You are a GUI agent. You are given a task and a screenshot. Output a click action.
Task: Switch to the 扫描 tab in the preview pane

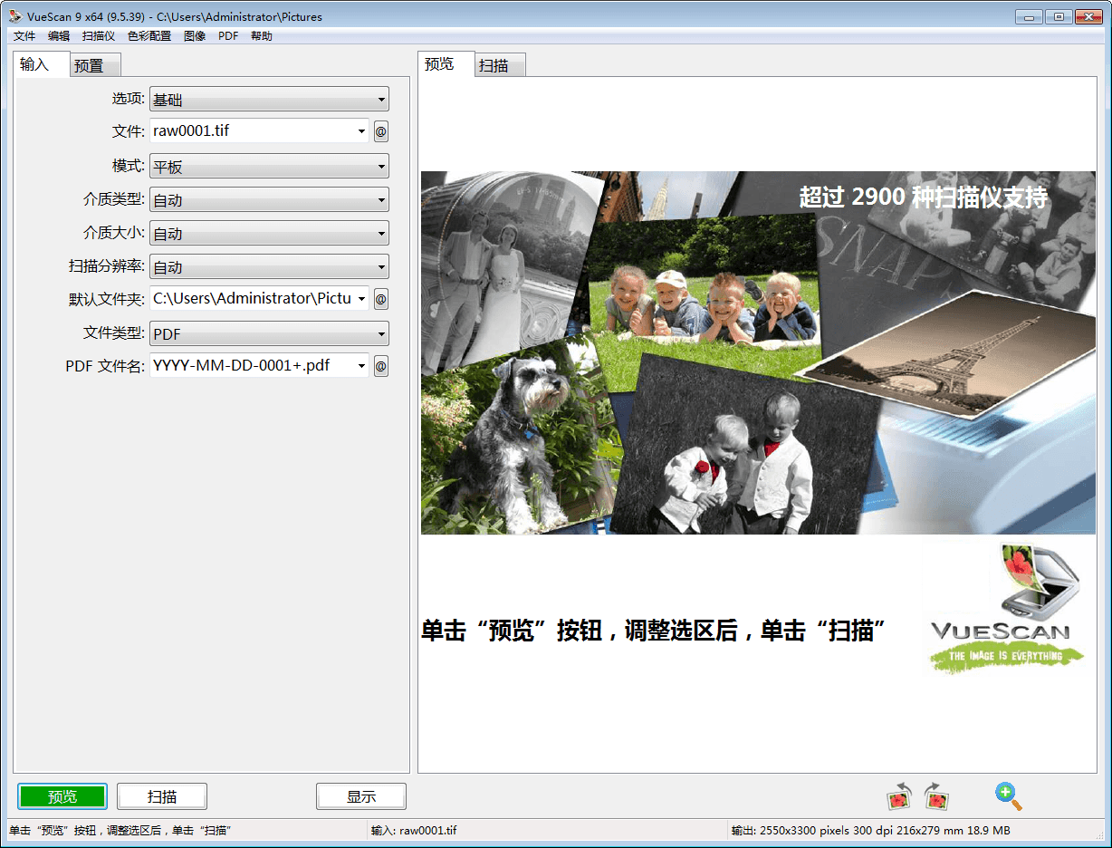[499, 64]
